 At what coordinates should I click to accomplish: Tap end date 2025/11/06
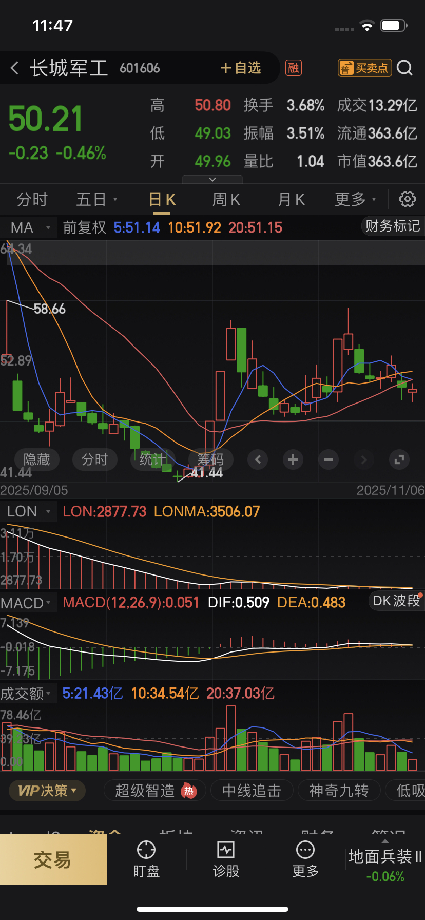click(x=391, y=490)
